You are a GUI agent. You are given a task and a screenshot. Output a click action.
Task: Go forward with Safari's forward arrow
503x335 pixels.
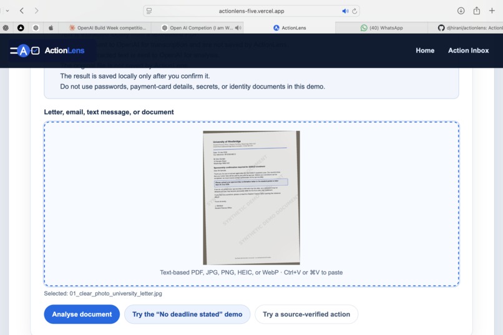click(x=36, y=11)
